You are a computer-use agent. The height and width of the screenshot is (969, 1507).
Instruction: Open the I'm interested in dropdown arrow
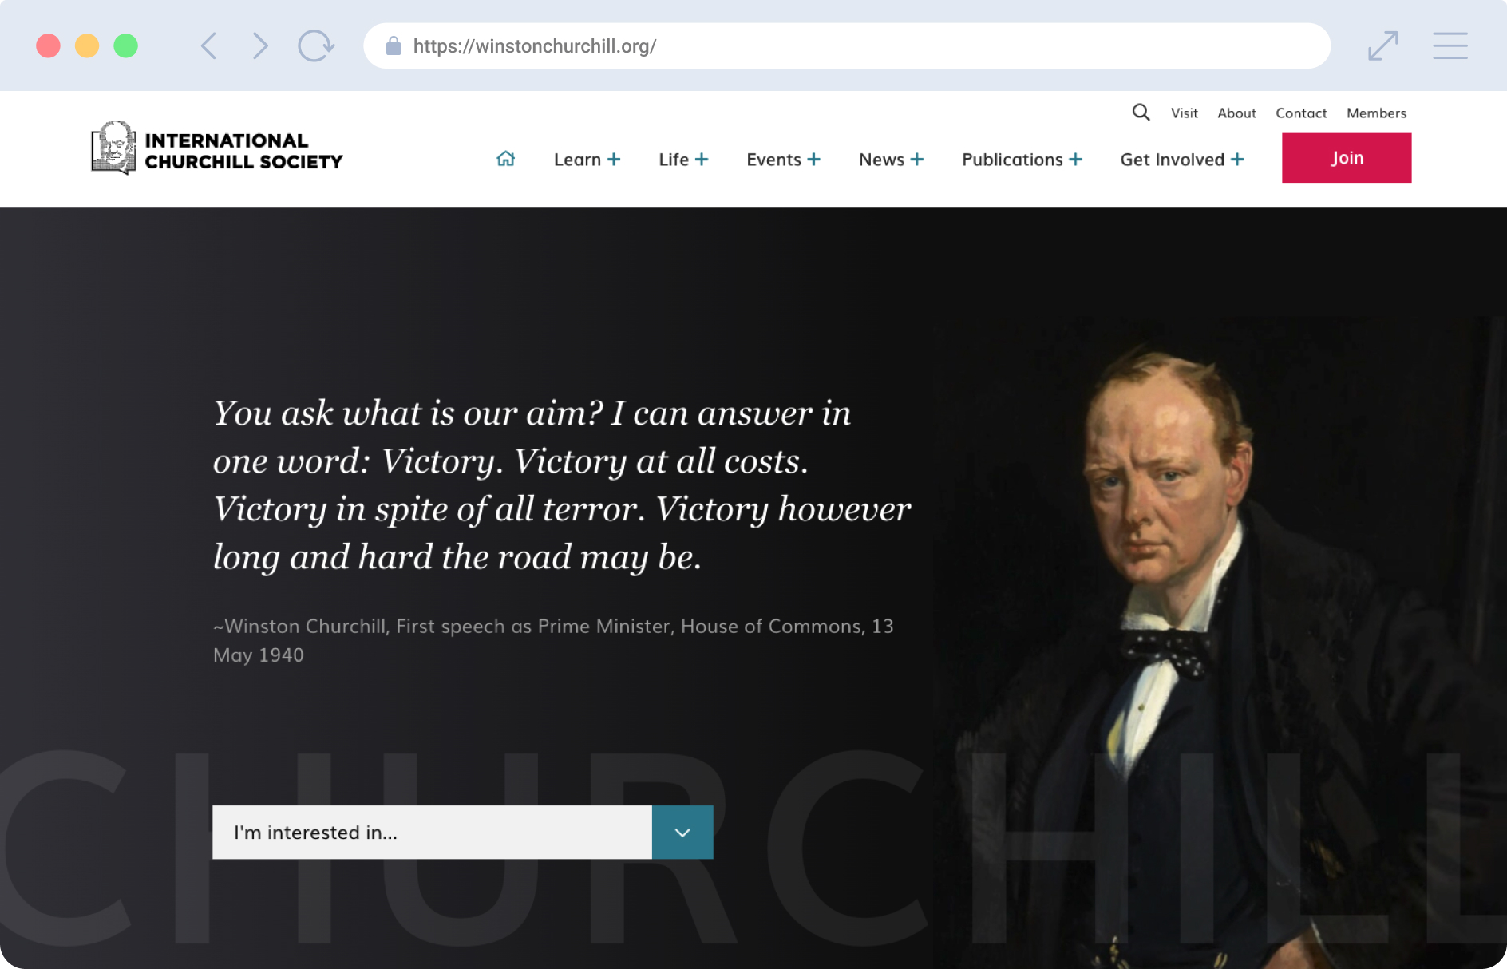[682, 833]
